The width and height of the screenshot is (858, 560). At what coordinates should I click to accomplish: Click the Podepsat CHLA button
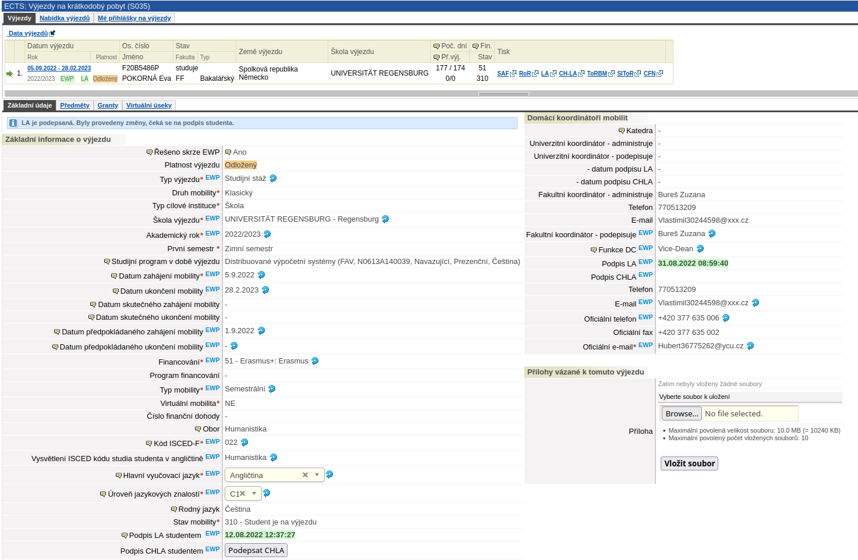[256, 550]
